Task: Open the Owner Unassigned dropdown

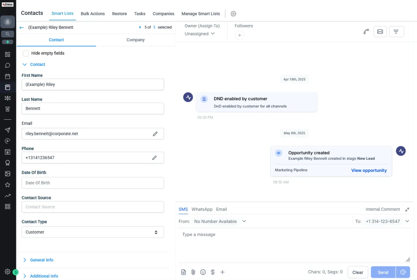Action: click(200, 34)
